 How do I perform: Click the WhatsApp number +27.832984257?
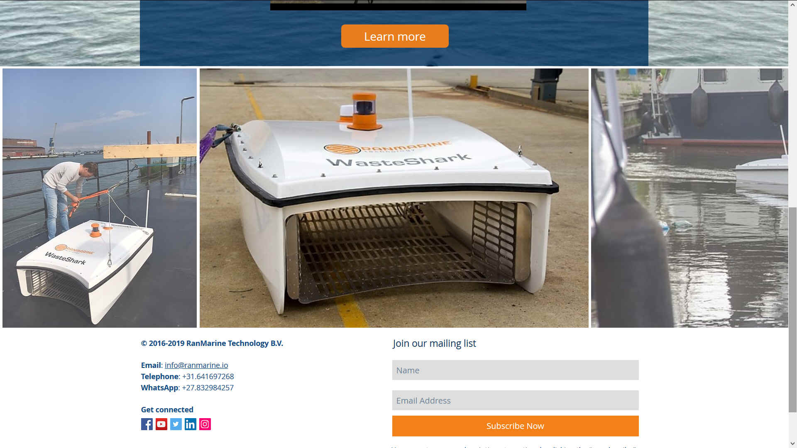[x=208, y=387]
